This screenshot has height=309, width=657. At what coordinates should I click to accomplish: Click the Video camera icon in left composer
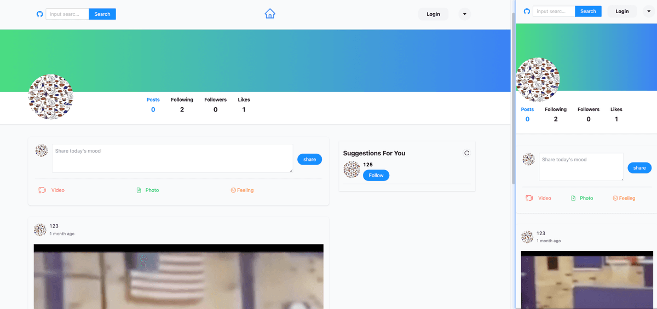(x=42, y=190)
